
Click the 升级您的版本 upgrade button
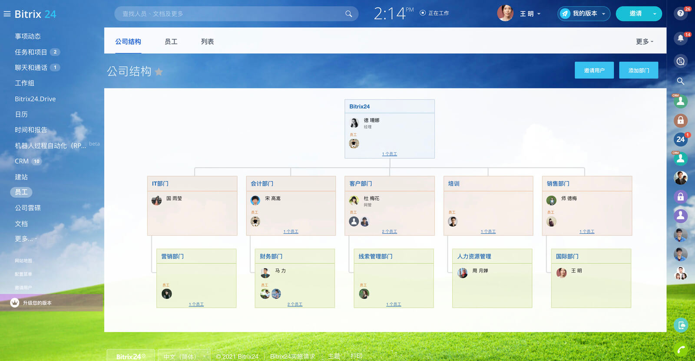pyautogui.click(x=52, y=303)
